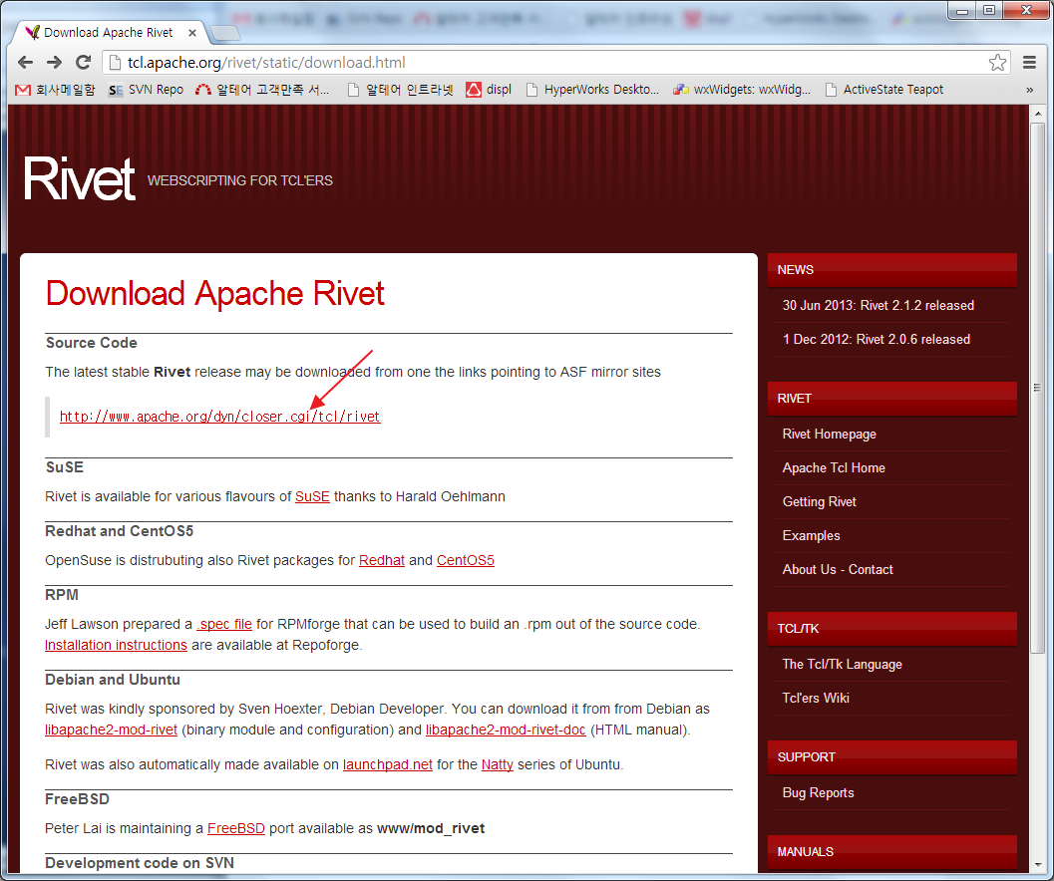
Task: Open the libapache2-mod-rivet-doc link
Action: click(x=506, y=730)
